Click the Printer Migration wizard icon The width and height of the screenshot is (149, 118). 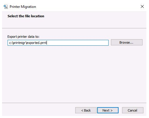pyautogui.click(x=6, y=7)
